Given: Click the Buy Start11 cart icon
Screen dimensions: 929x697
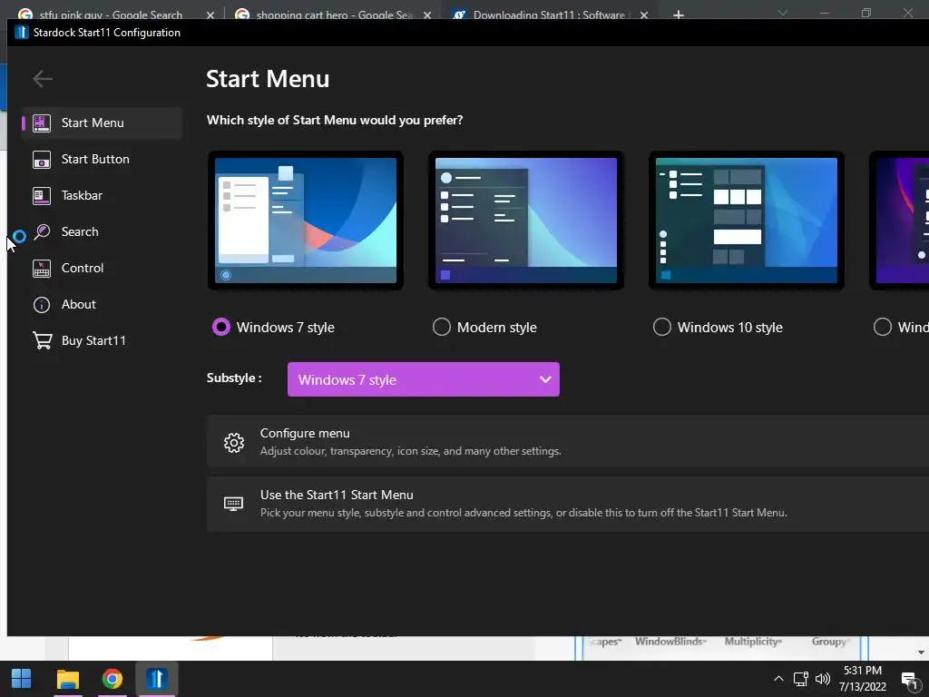Looking at the screenshot, I should tap(42, 340).
